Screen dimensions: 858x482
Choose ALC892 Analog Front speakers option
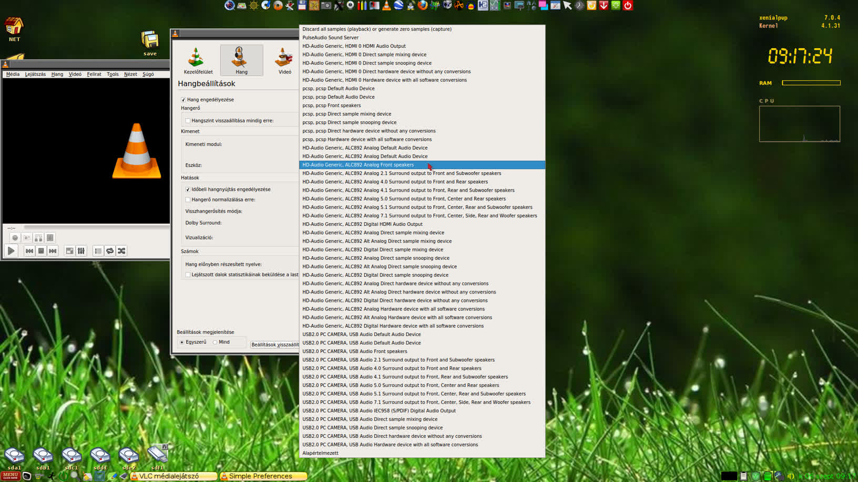pos(422,165)
